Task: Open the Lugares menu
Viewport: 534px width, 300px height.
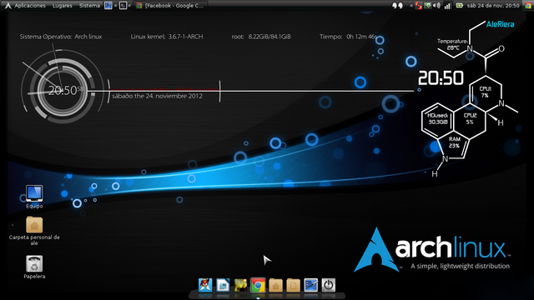Action: click(63, 6)
